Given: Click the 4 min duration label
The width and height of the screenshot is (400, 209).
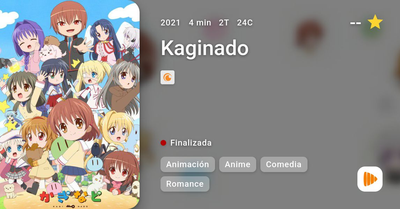Looking at the screenshot, I should [200, 23].
